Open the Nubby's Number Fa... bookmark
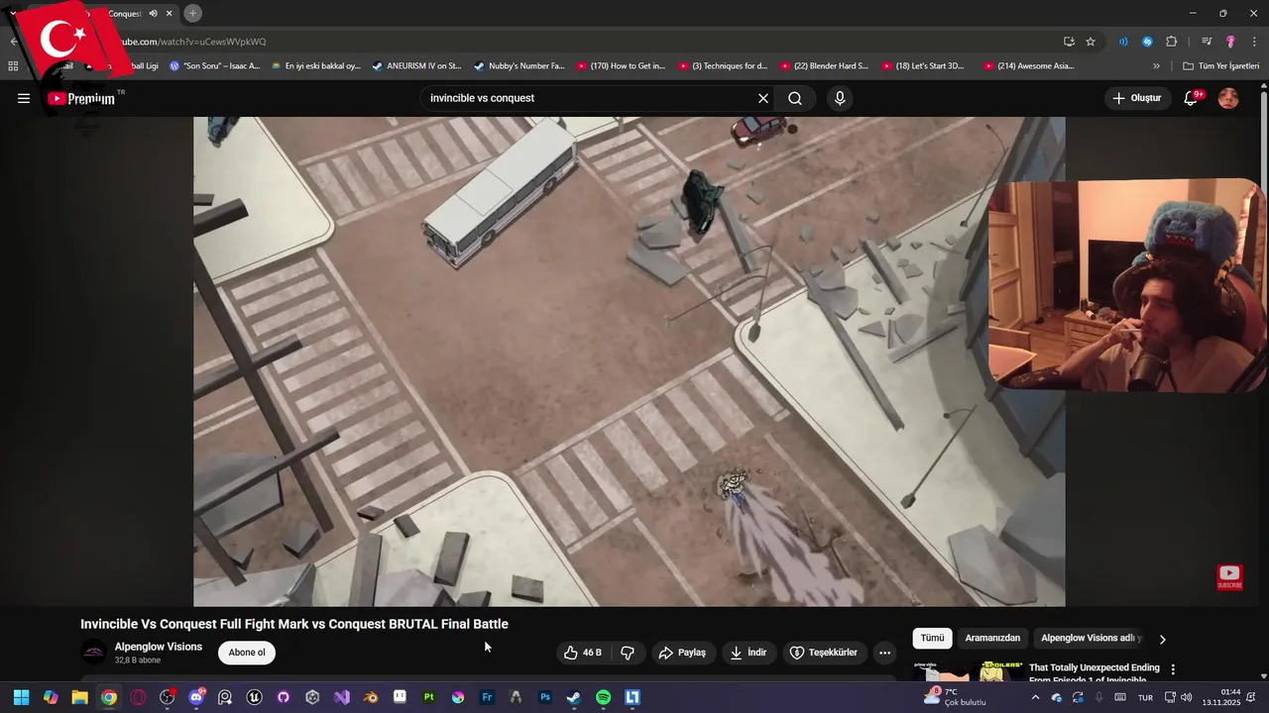 click(519, 66)
